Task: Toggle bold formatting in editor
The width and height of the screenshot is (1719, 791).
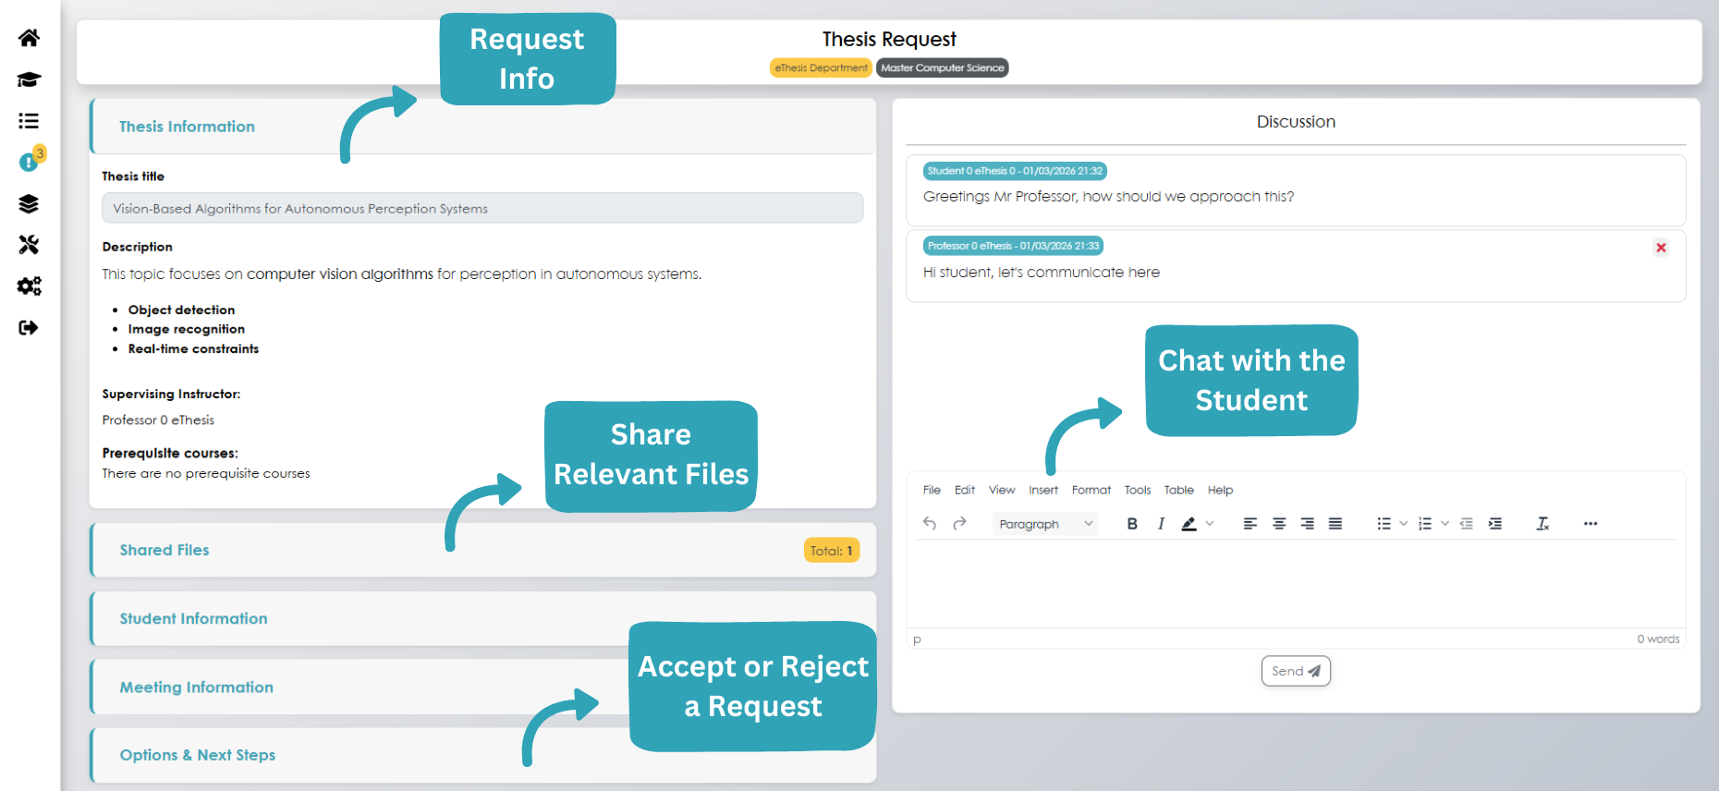Action: coord(1132,524)
